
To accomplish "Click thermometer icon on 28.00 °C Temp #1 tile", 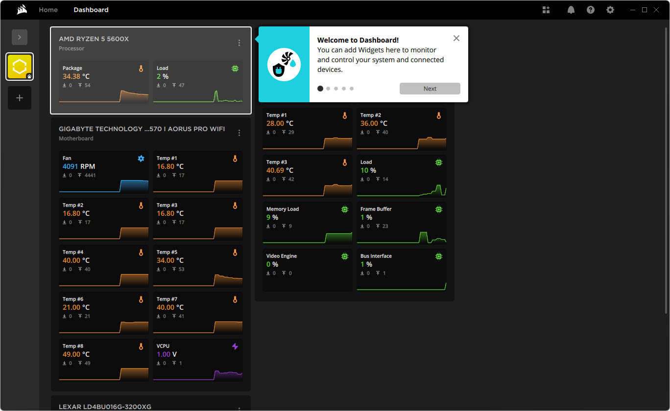I will pyautogui.click(x=345, y=115).
